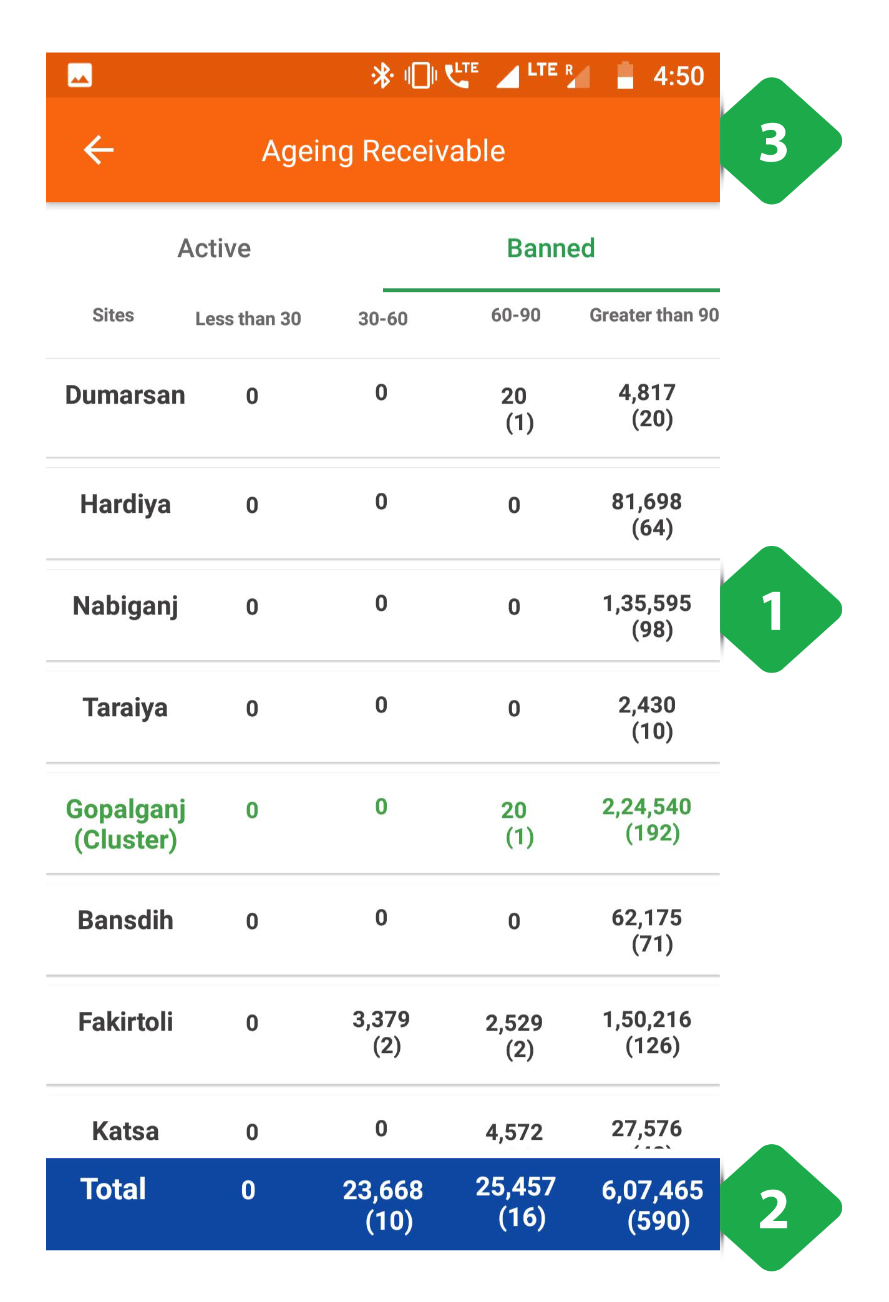Image resolution: width=889 pixels, height=1302 pixels.
Task: Tap the back arrow icon
Action: point(99,150)
